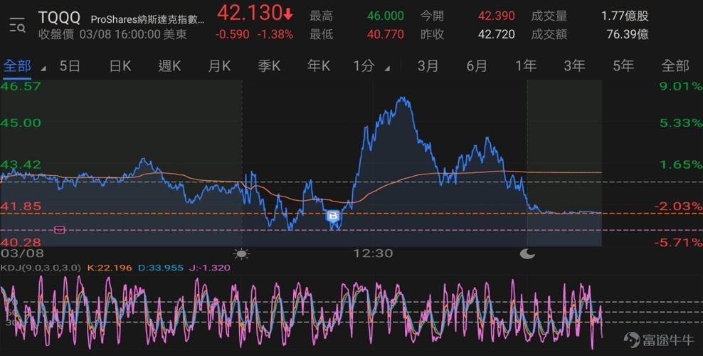
Task: Tap the 12:30 time axis label
Action: pyautogui.click(x=373, y=253)
